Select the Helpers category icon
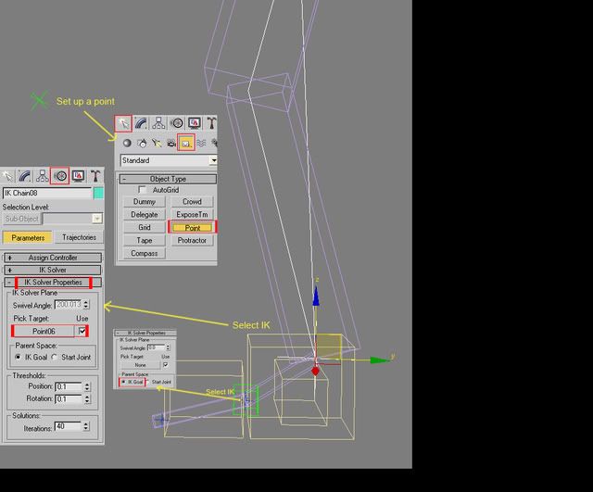 pos(186,143)
